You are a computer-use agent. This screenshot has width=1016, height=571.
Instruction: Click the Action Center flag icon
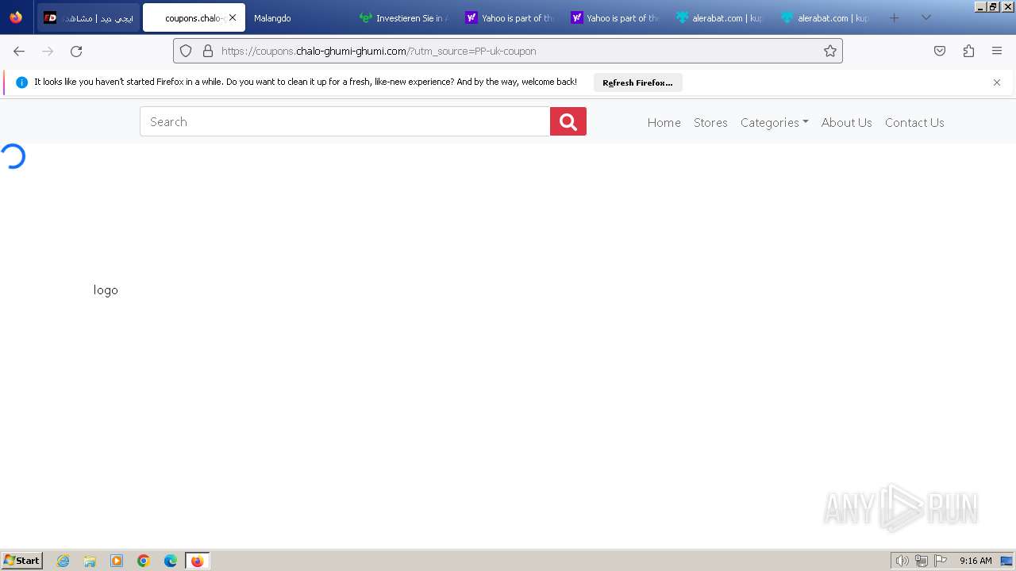(x=941, y=561)
